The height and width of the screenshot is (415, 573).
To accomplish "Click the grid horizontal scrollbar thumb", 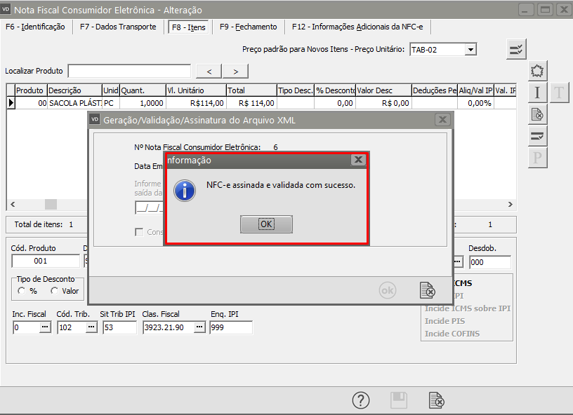I will pyautogui.click(x=51, y=204).
